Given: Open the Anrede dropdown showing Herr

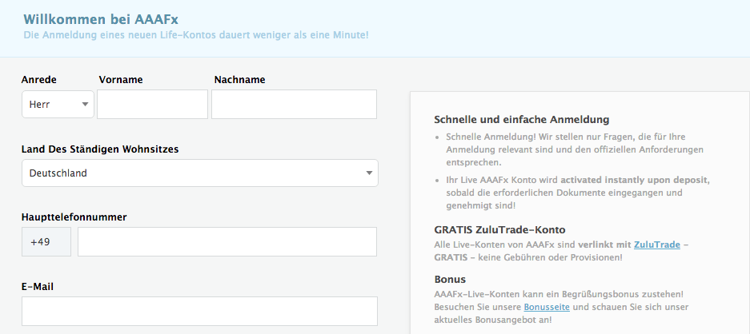Looking at the screenshot, I should click(58, 104).
